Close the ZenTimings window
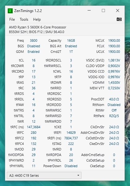 (x=118, y=11)
